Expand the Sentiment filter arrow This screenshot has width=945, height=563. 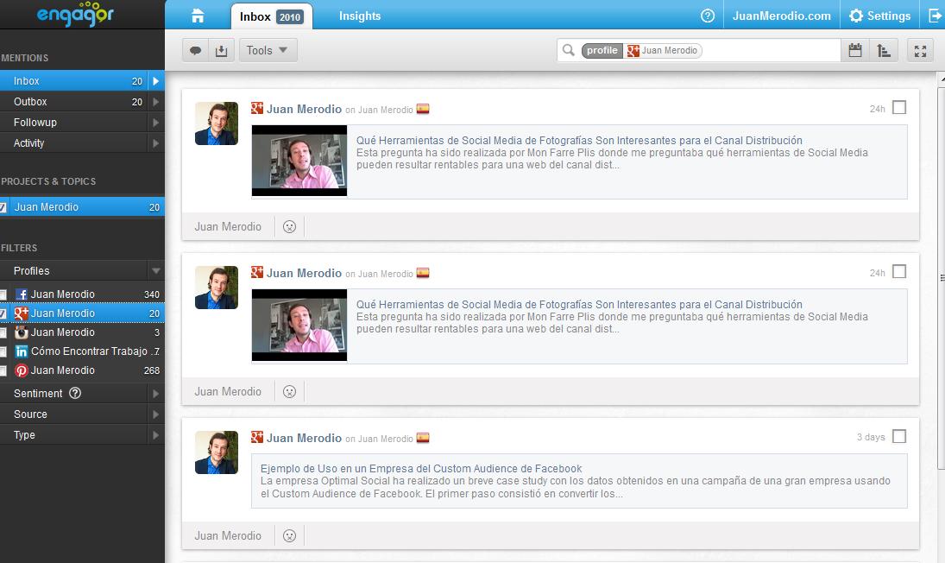155,394
